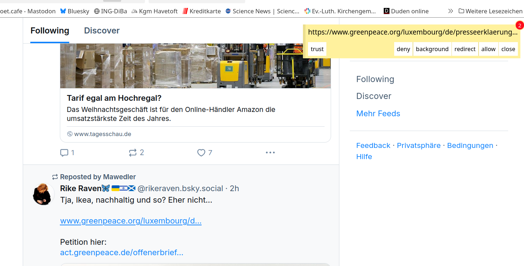Open the Duden online bookmark

coord(406,11)
